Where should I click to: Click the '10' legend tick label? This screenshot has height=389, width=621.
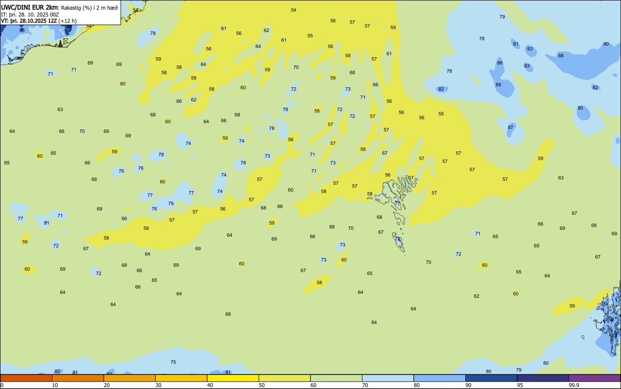(55, 385)
